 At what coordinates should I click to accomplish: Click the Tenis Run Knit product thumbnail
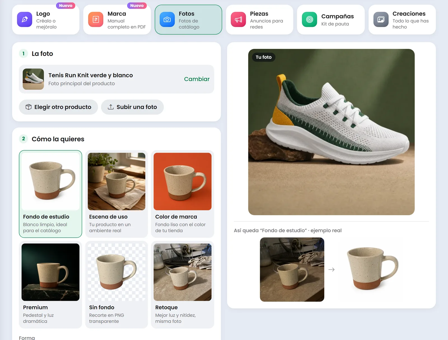click(33, 79)
